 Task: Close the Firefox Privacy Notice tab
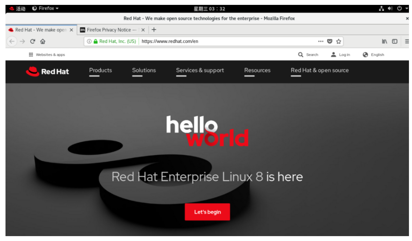(x=143, y=30)
